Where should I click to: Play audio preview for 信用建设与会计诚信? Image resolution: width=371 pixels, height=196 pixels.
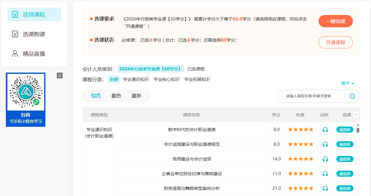point(325,159)
